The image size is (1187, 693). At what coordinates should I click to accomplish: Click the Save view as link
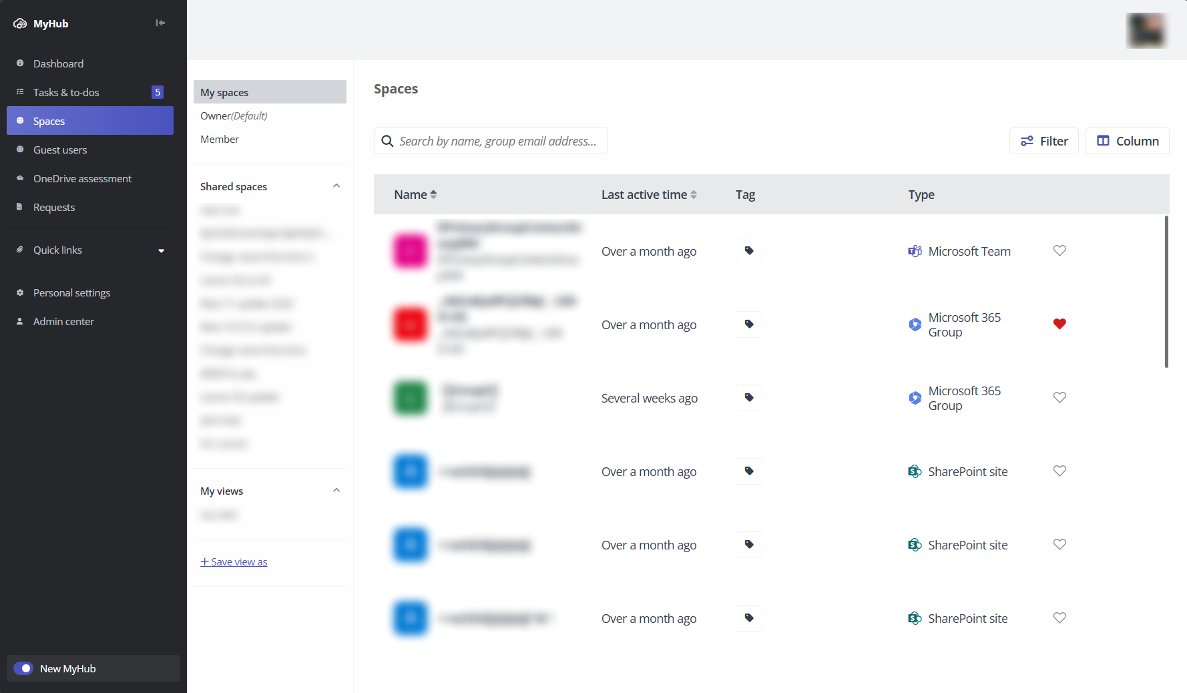point(234,562)
